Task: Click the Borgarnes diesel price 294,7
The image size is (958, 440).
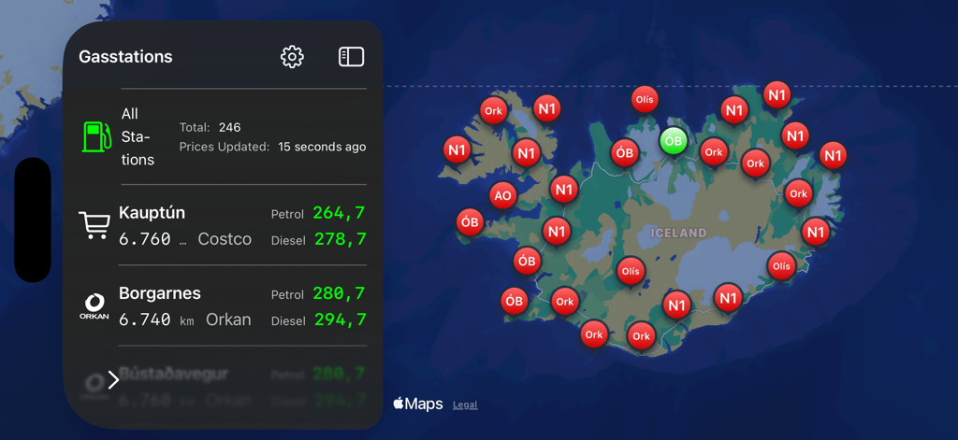Action: coord(341,319)
